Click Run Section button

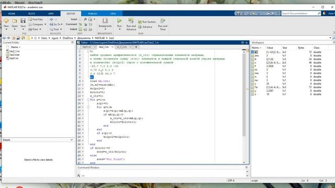147,22
